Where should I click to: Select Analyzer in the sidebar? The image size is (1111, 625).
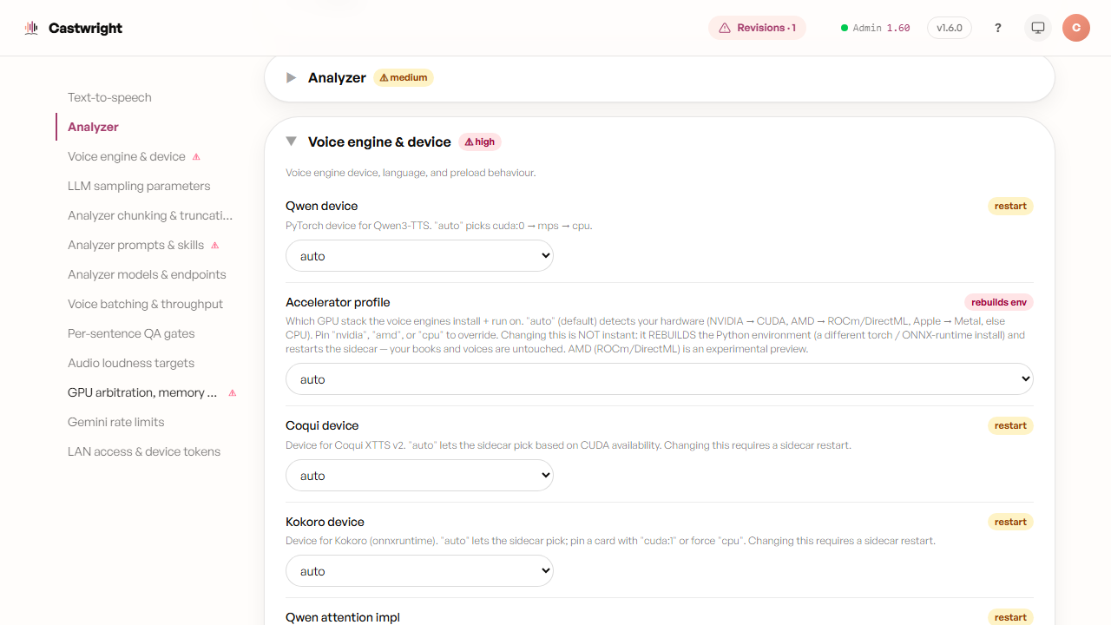(93, 127)
